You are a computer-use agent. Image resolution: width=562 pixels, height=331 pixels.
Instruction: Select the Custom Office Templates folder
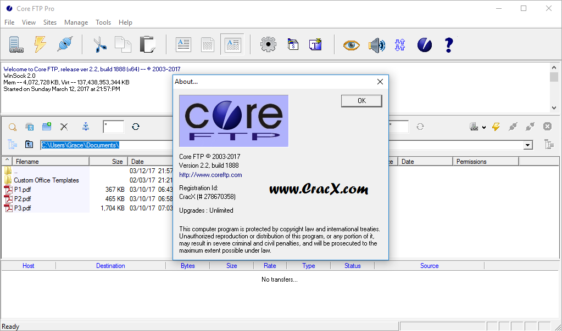point(46,180)
